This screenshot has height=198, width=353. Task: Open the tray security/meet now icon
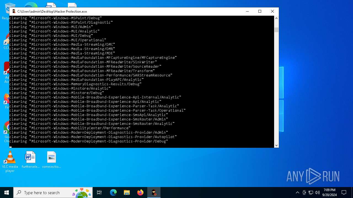point(304,193)
